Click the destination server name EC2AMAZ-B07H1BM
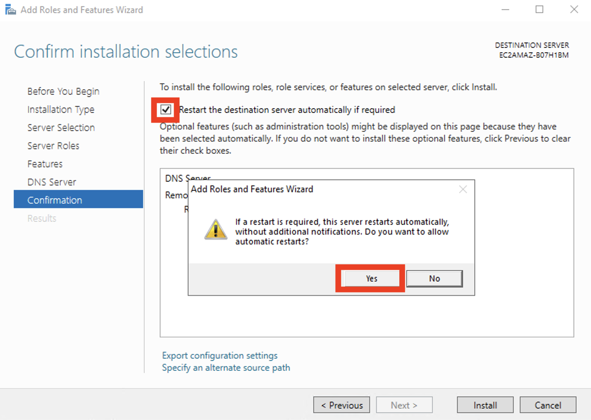 point(534,55)
